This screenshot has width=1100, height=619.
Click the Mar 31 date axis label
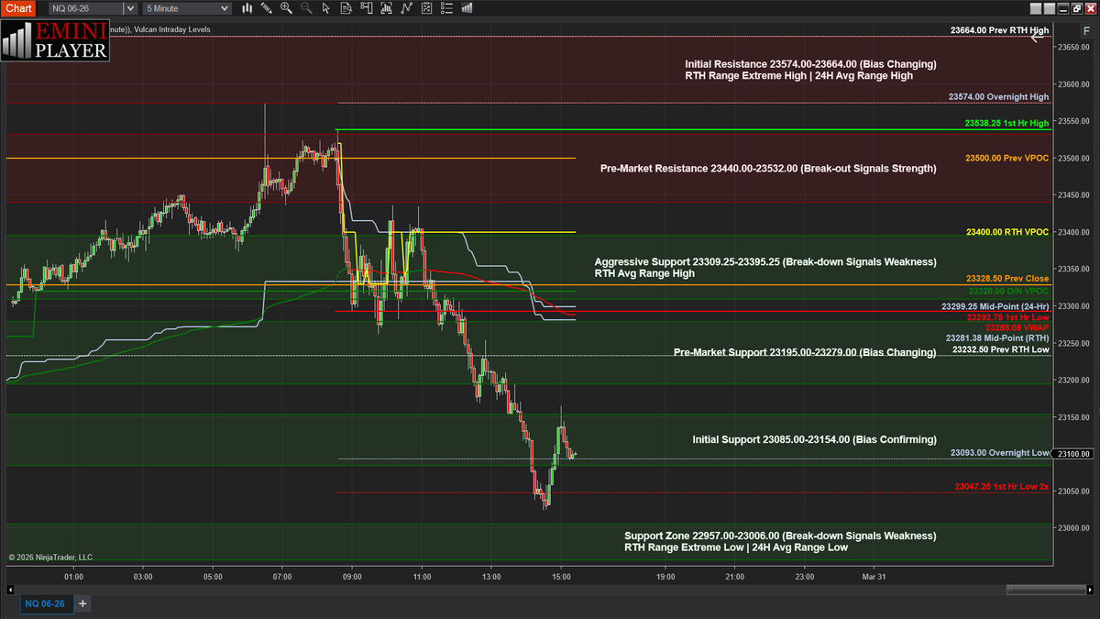click(x=874, y=577)
